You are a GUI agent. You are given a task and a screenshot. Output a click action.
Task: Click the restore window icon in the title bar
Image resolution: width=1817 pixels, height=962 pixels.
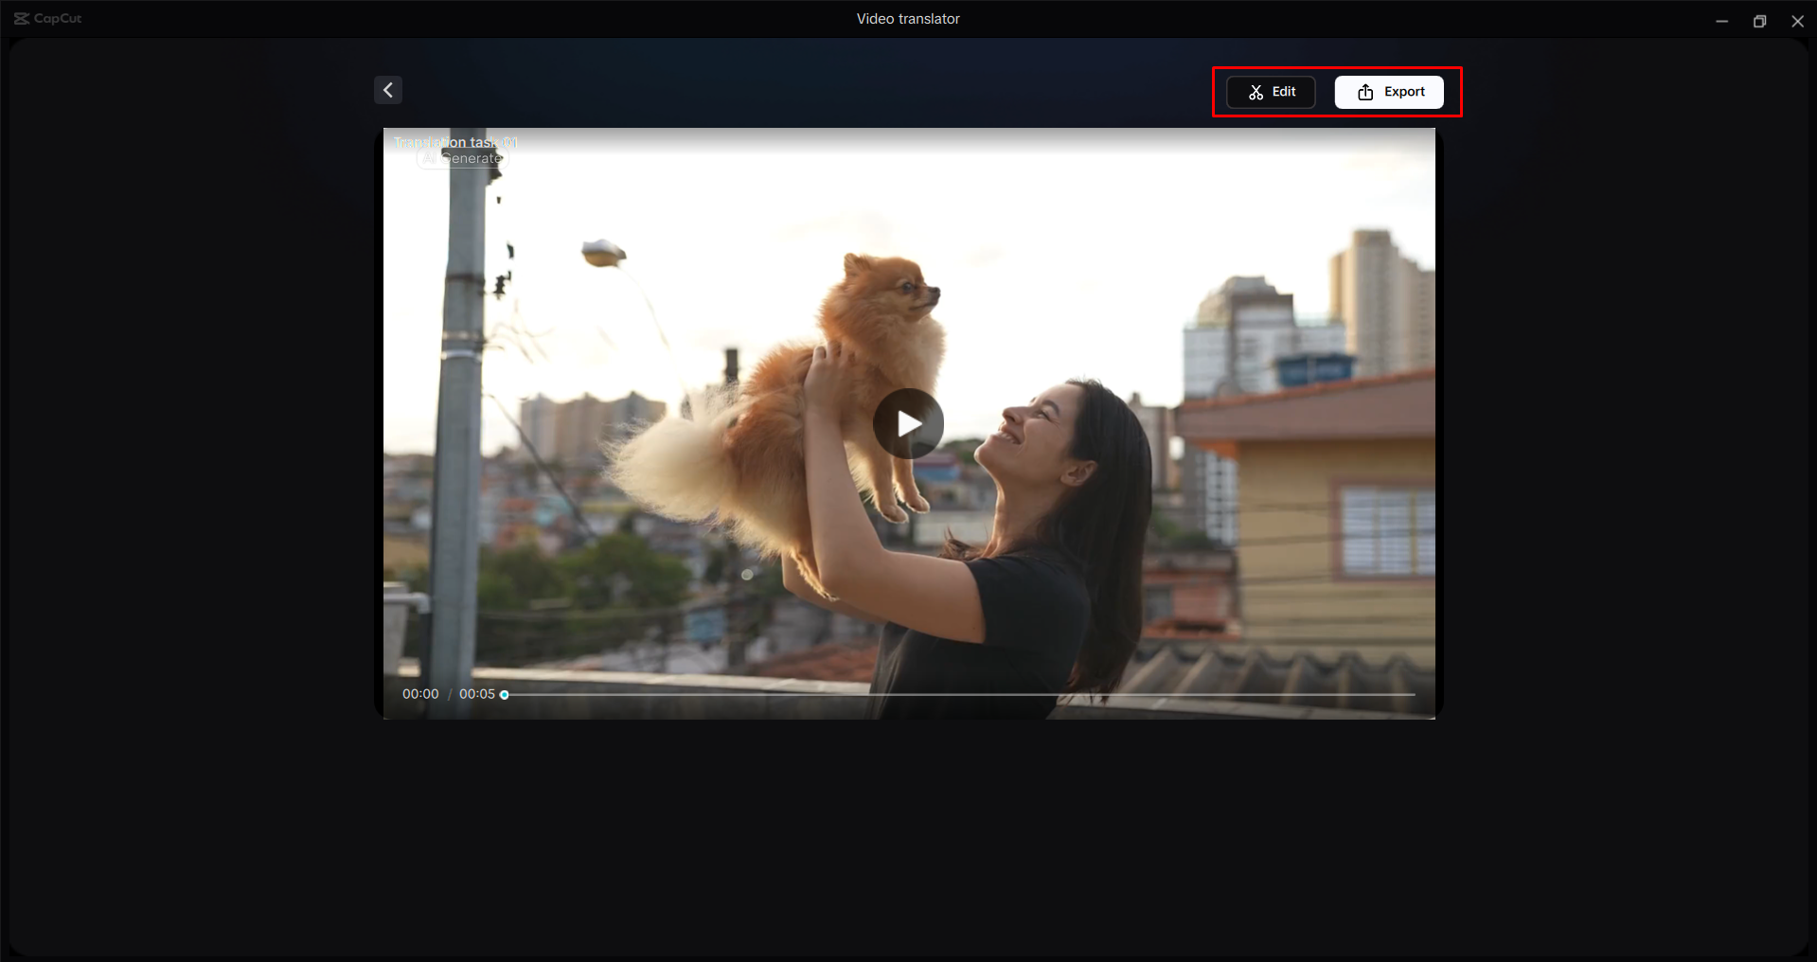pos(1759,20)
